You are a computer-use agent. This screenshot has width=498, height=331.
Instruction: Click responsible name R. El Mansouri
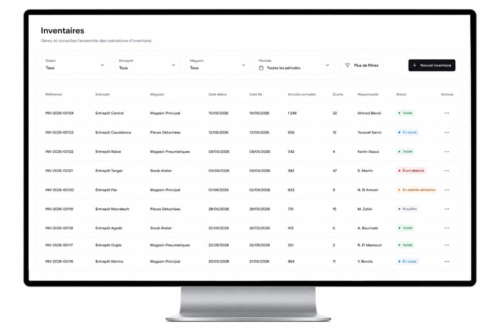click(370, 245)
